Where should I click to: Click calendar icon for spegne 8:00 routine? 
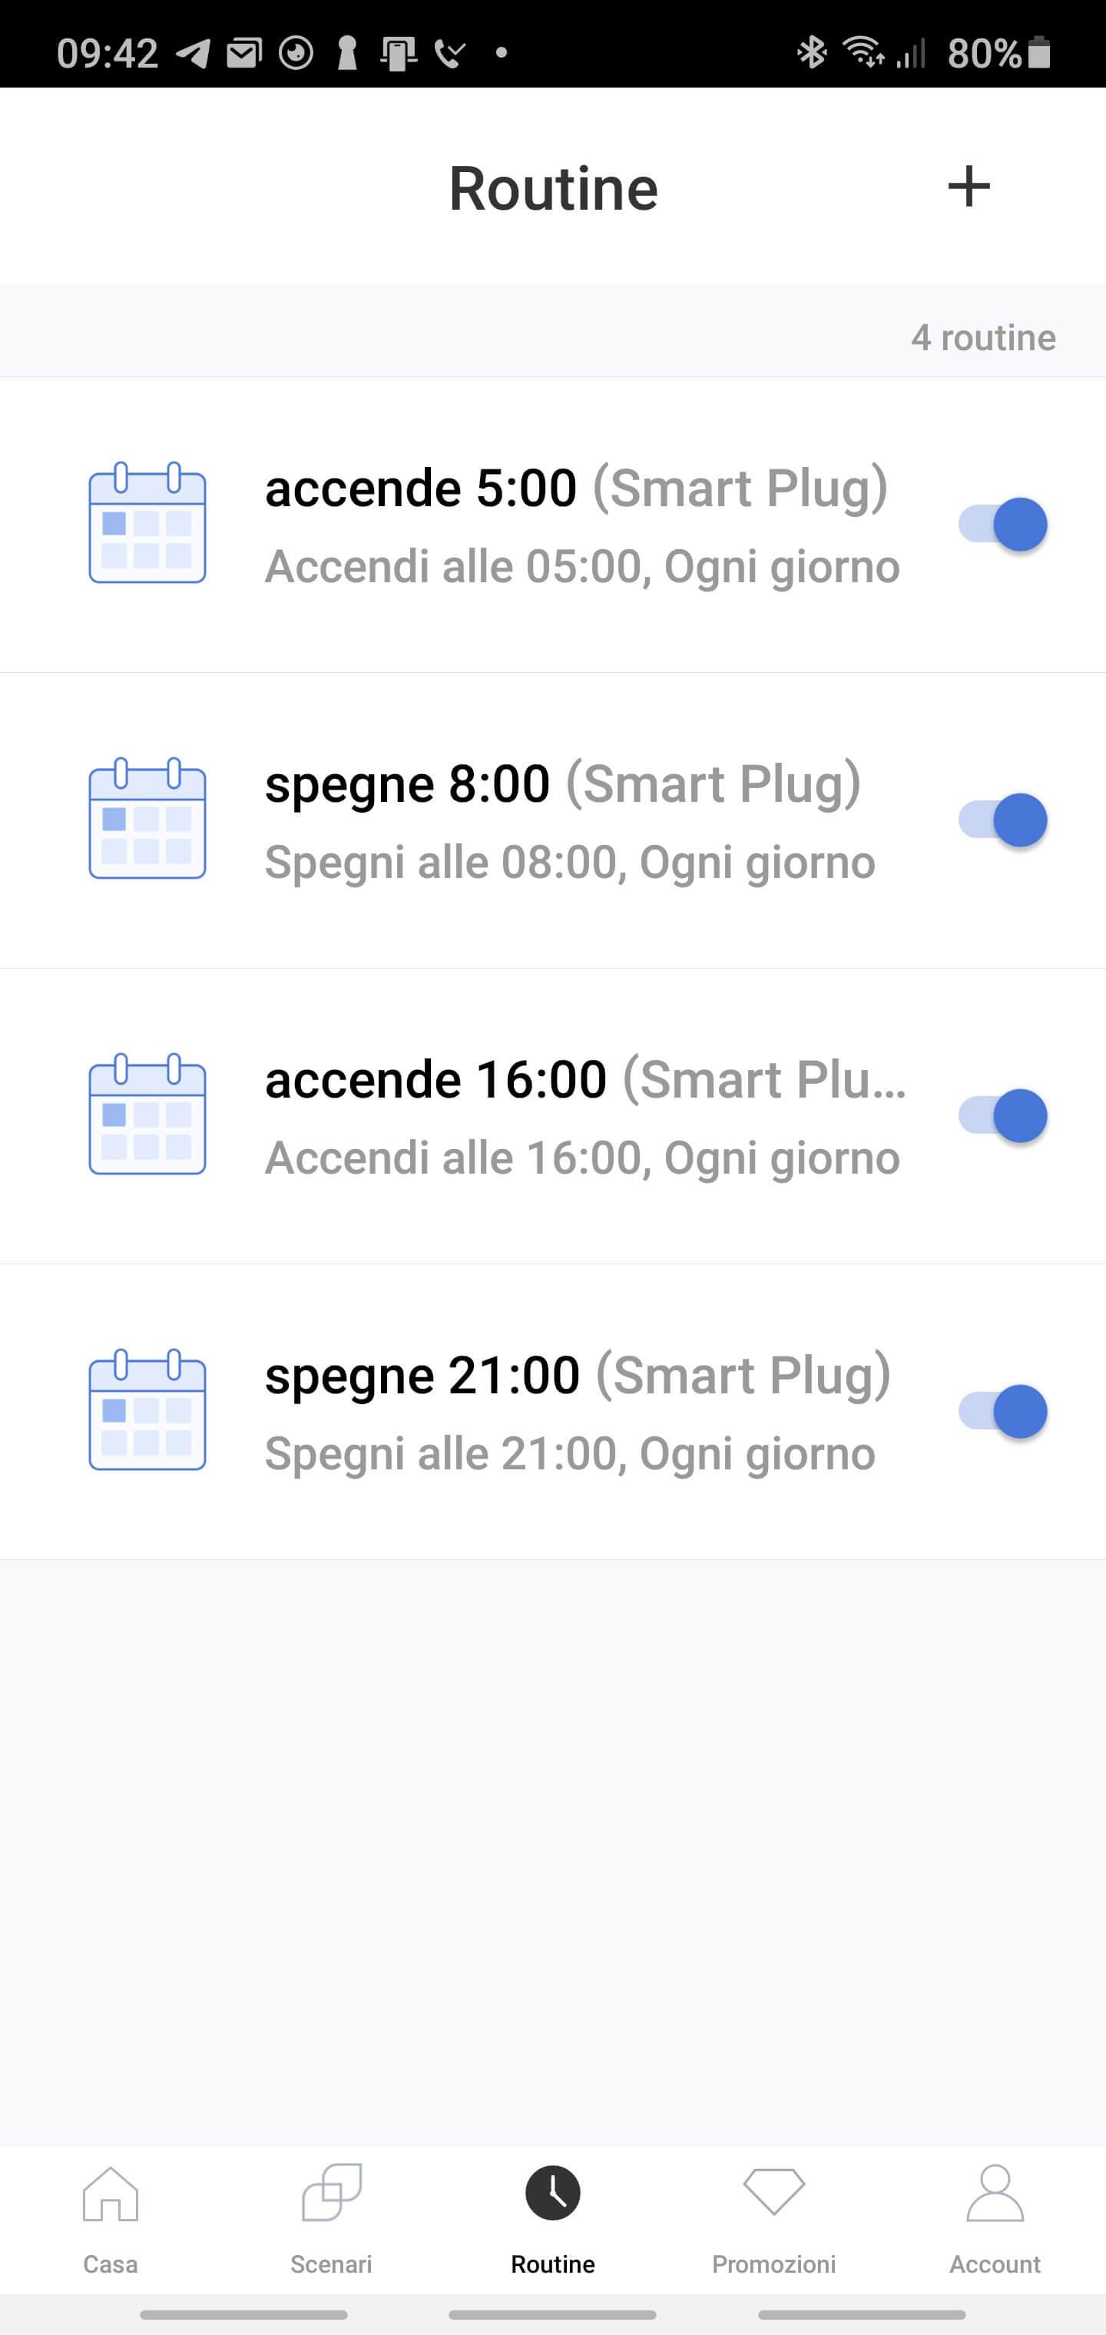click(x=147, y=819)
